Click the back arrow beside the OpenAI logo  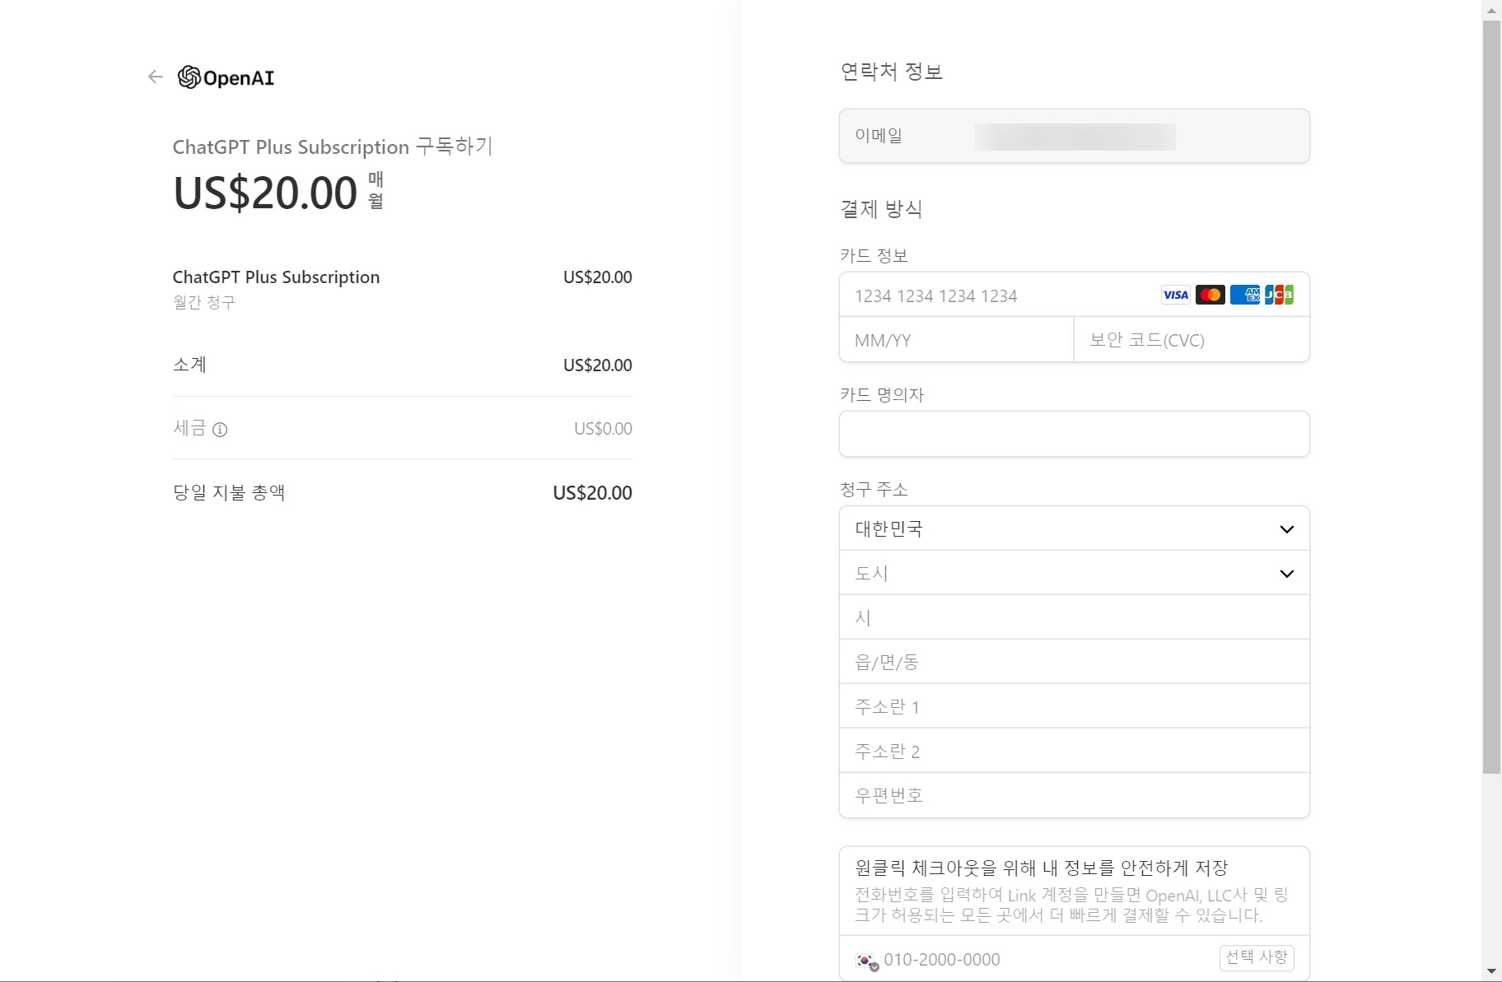coord(155,77)
